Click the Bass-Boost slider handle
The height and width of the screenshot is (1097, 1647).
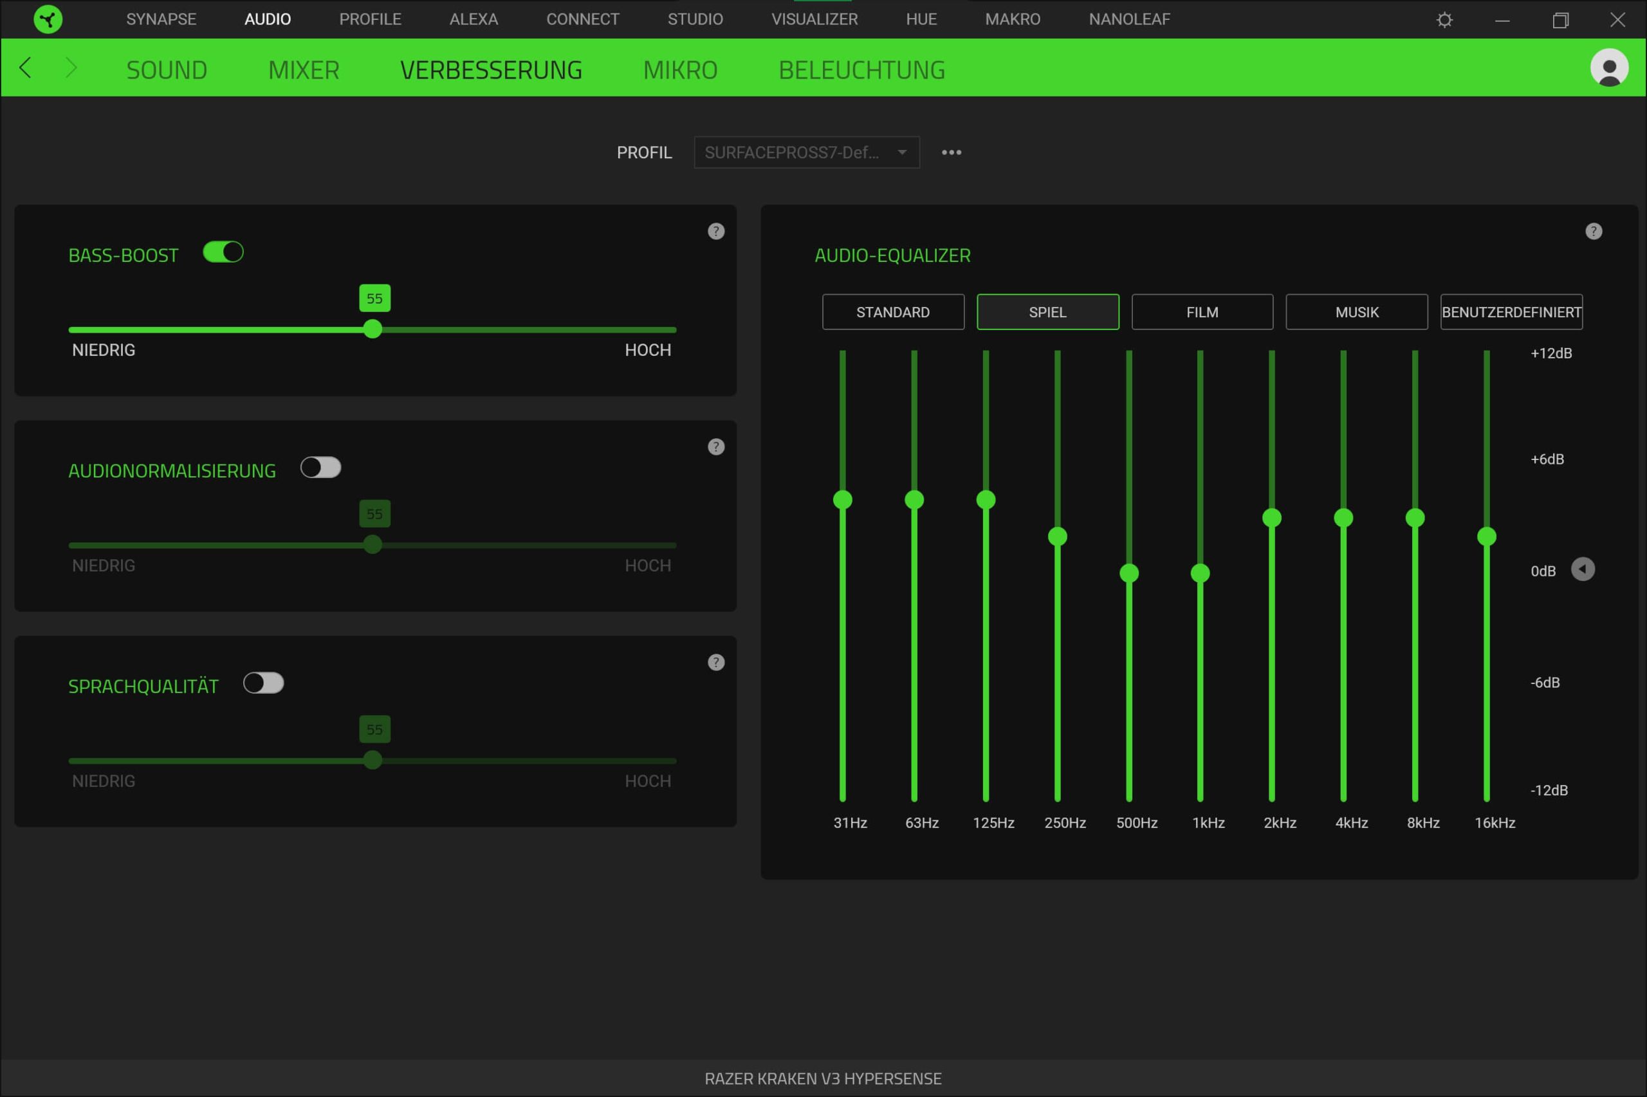373,329
